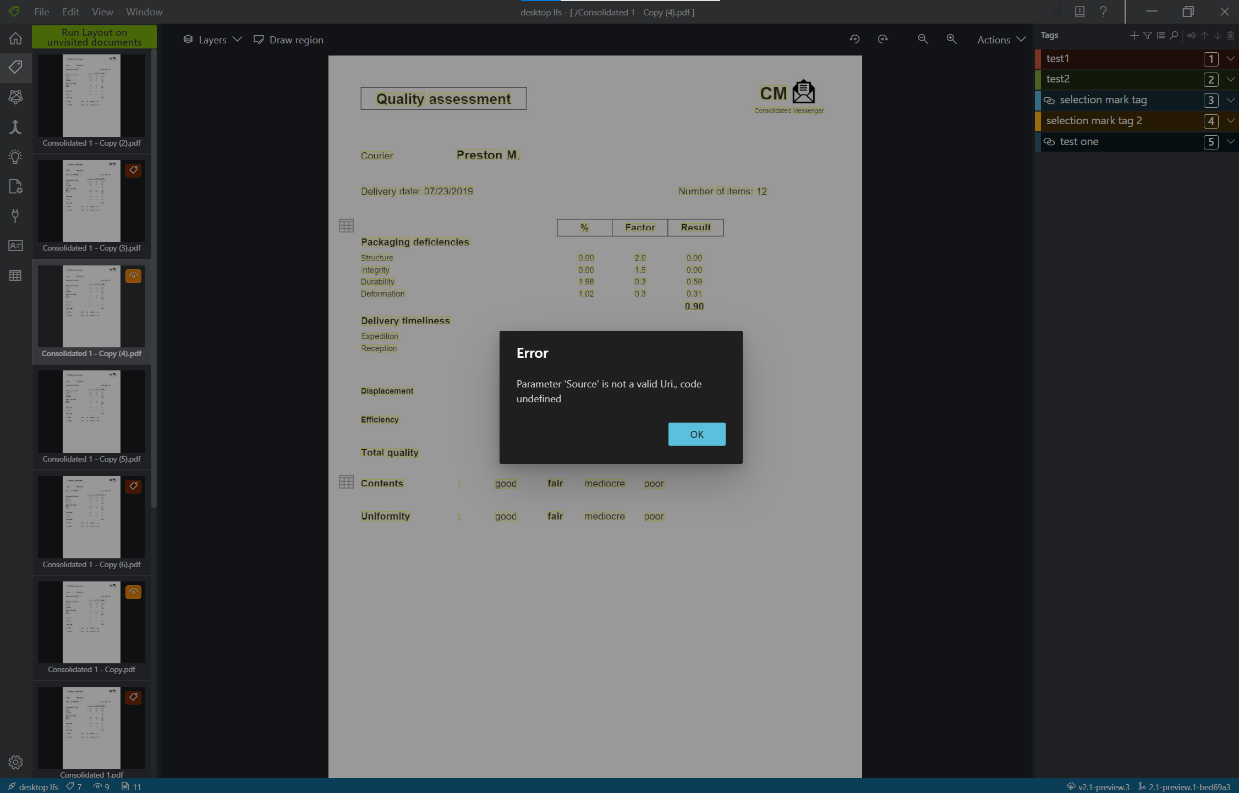Expand the test1 tag entry
This screenshot has height=793, width=1239.
pos(1230,59)
